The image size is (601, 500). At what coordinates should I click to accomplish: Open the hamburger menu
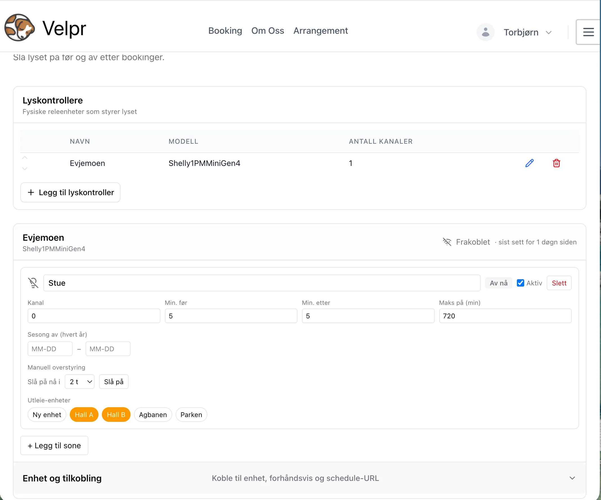(x=588, y=32)
